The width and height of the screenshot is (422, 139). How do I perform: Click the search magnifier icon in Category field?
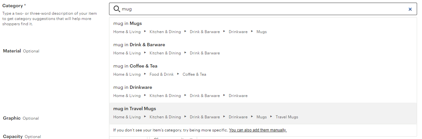(117, 9)
